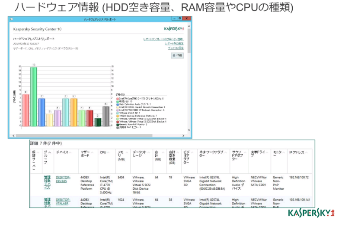The width and height of the screenshot is (342, 233).
Task: Click the gray chart bar labeled 5
Action: tap(106, 116)
